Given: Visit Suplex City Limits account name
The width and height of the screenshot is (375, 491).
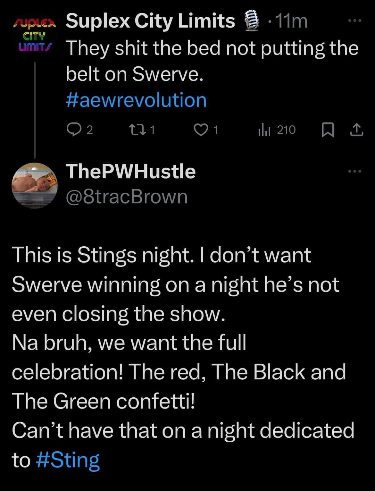Looking at the screenshot, I should click(150, 21).
